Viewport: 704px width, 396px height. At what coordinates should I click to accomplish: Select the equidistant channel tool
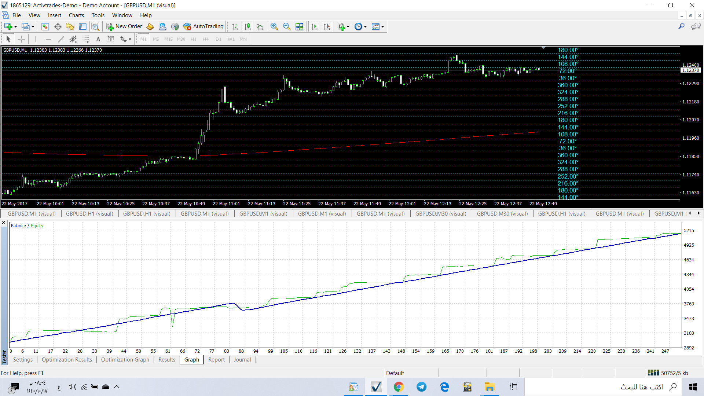click(x=73, y=39)
